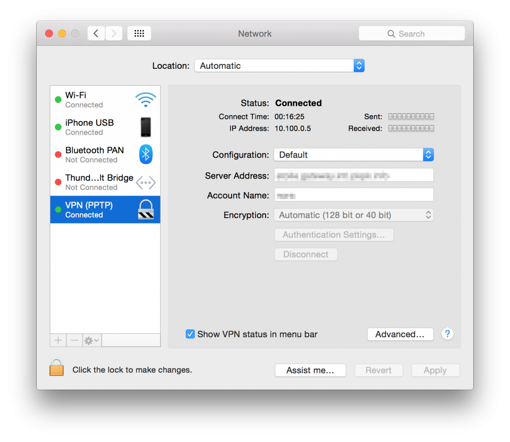Viewport: 510px width, 442px height.
Task: Click the search magnifier icon
Action: point(391,34)
